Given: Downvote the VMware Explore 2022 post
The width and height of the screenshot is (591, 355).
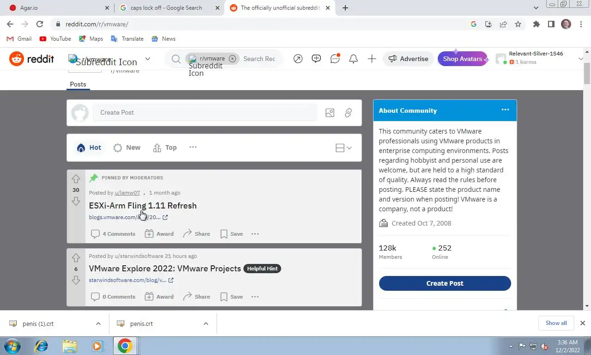Looking at the screenshot, I should pos(76,280).
